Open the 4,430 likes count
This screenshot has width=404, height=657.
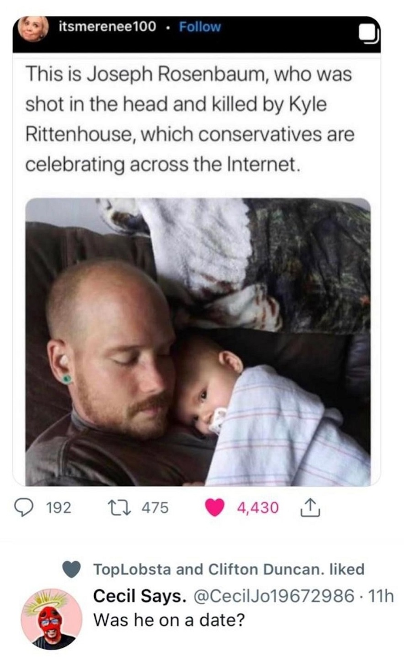pyautogui.click(x=258, y=507)
